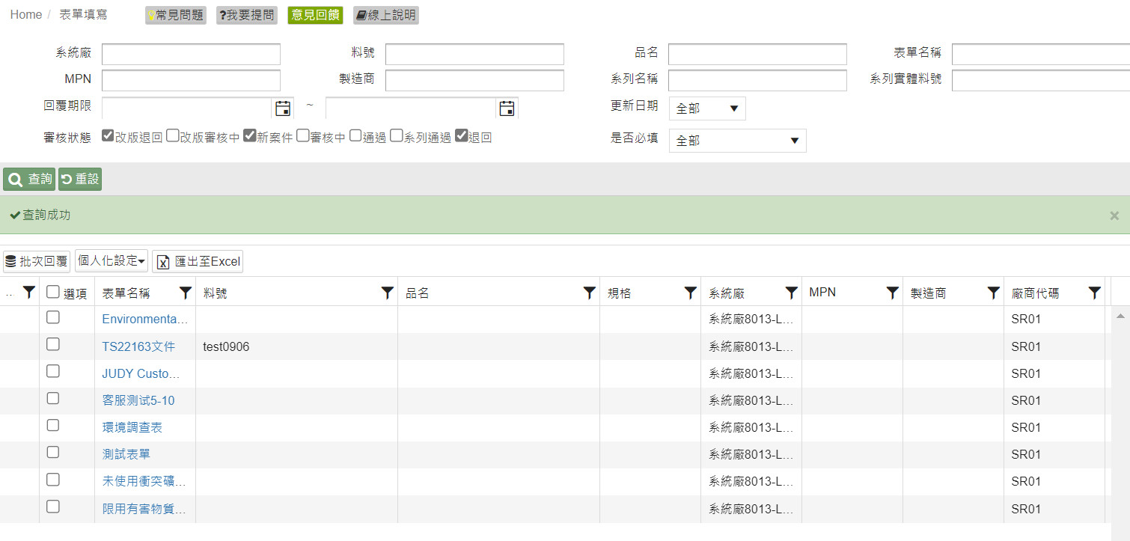Uncheck the 改版退回 status checkbox
This screenshot has height=541, width=1130.
(108, 136)
